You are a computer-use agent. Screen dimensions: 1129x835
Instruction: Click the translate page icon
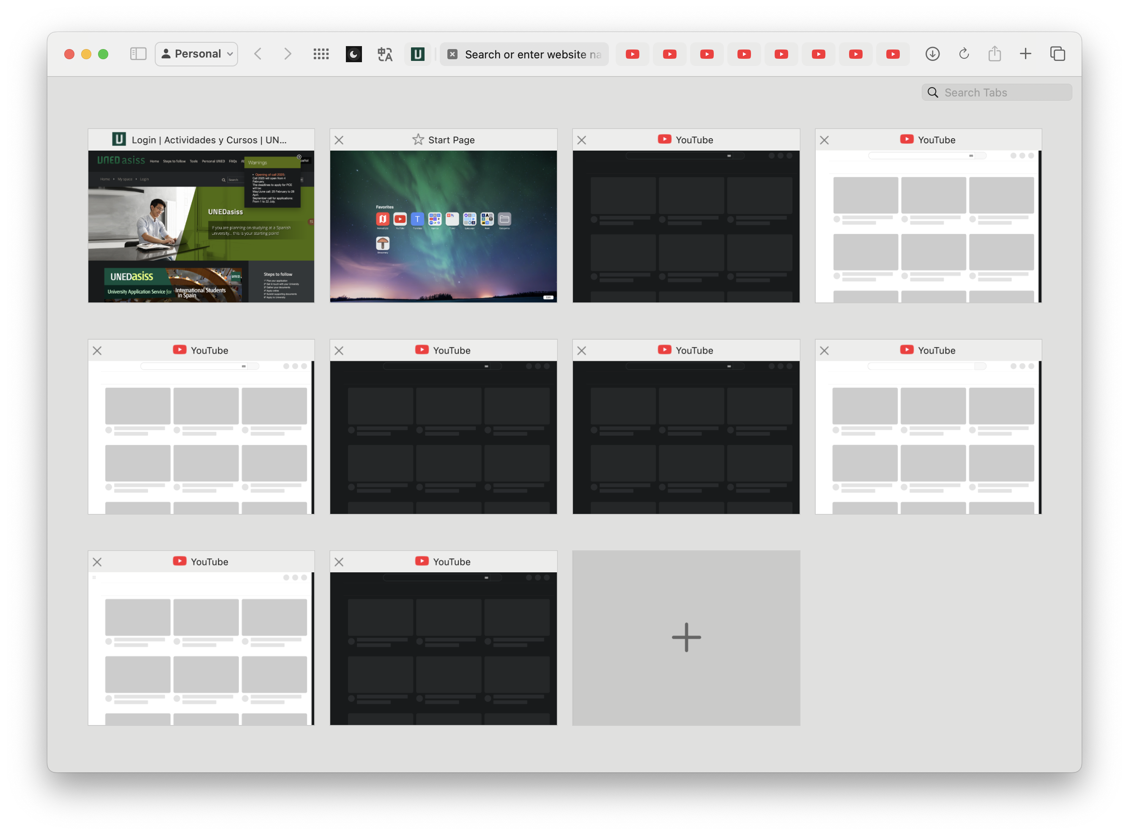coord(385,54)
